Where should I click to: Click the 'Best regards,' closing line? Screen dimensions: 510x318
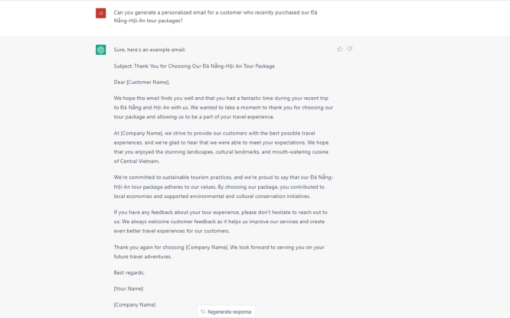point(129,273)
